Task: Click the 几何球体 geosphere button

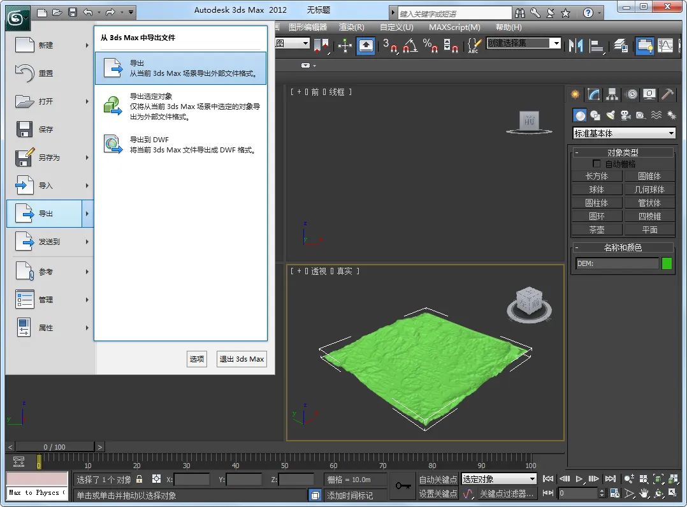Action: [x=649, y=189]
